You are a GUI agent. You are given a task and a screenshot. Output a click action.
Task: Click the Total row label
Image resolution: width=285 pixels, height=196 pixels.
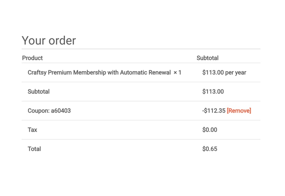coord(34,149)
